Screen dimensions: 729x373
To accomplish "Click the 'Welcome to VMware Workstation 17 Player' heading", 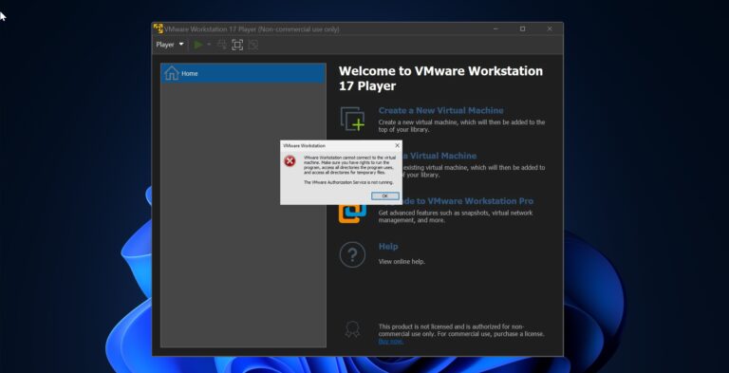I will click(440, 78).
